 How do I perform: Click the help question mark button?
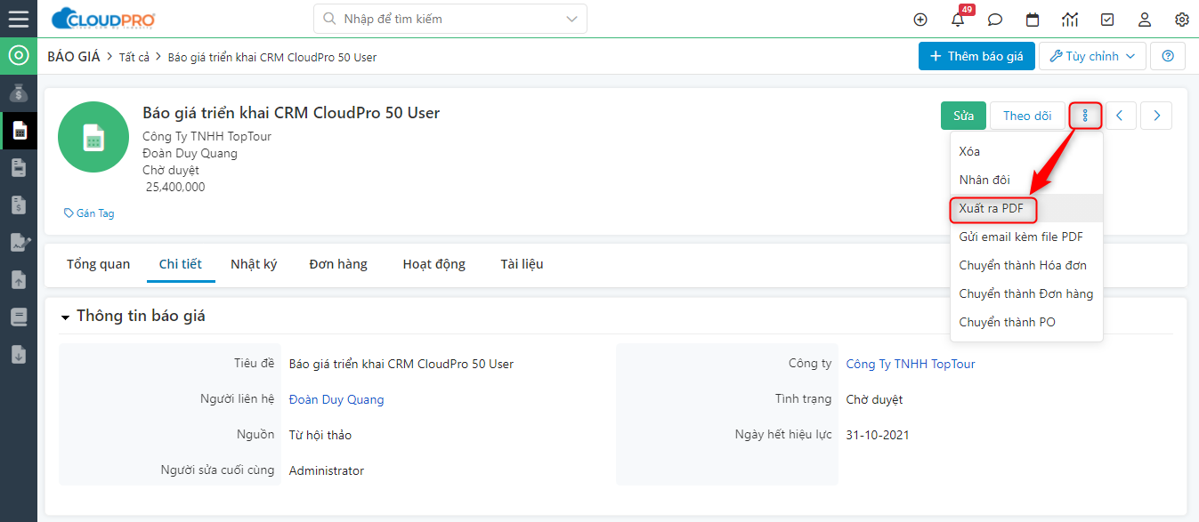(x=1168, y=56)
